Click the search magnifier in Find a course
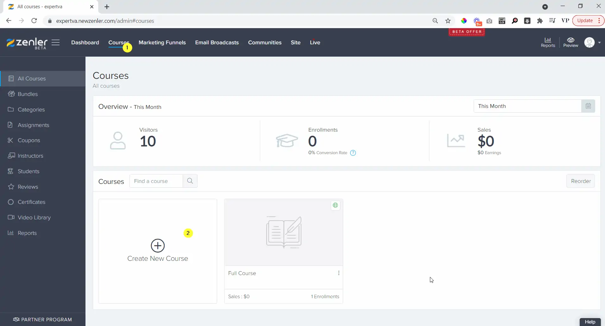The image size is (605, 326). coord(190,181)
